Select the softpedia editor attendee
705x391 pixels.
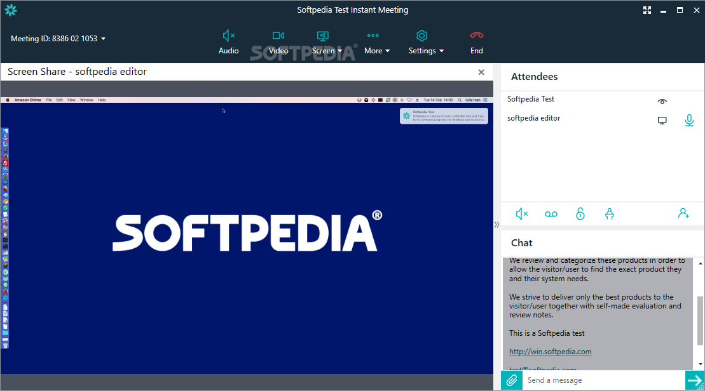[x=534, y=119]
